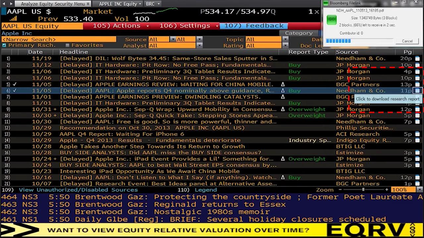Open the EQRV equity relative valuation banner
The image size is (424, 238).
(212, 230)
